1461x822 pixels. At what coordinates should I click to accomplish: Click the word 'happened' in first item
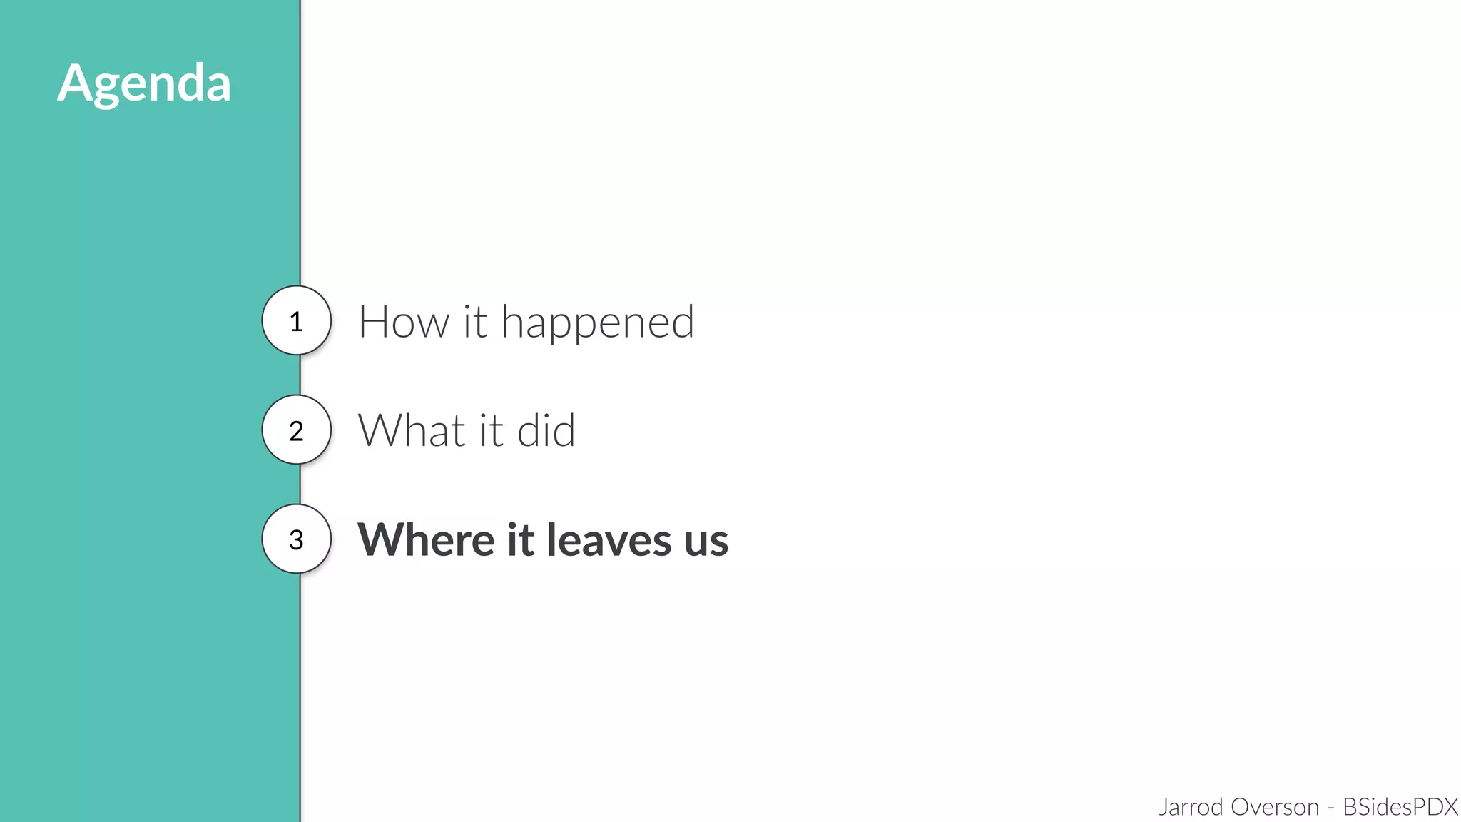pos(598,323)
